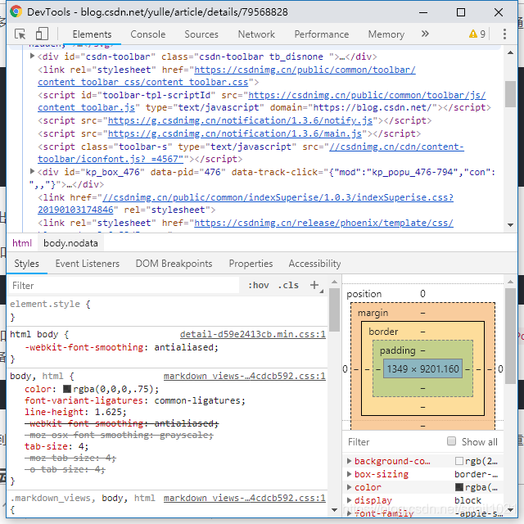Click the 1349 × 9201.160 content box

pos(422,368)
